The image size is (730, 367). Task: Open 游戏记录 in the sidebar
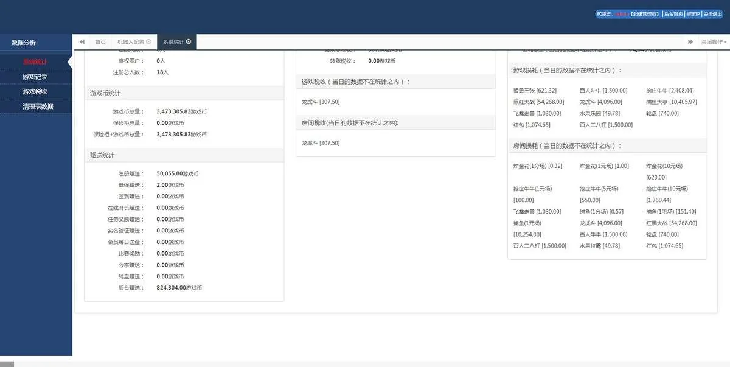(35, 77)
